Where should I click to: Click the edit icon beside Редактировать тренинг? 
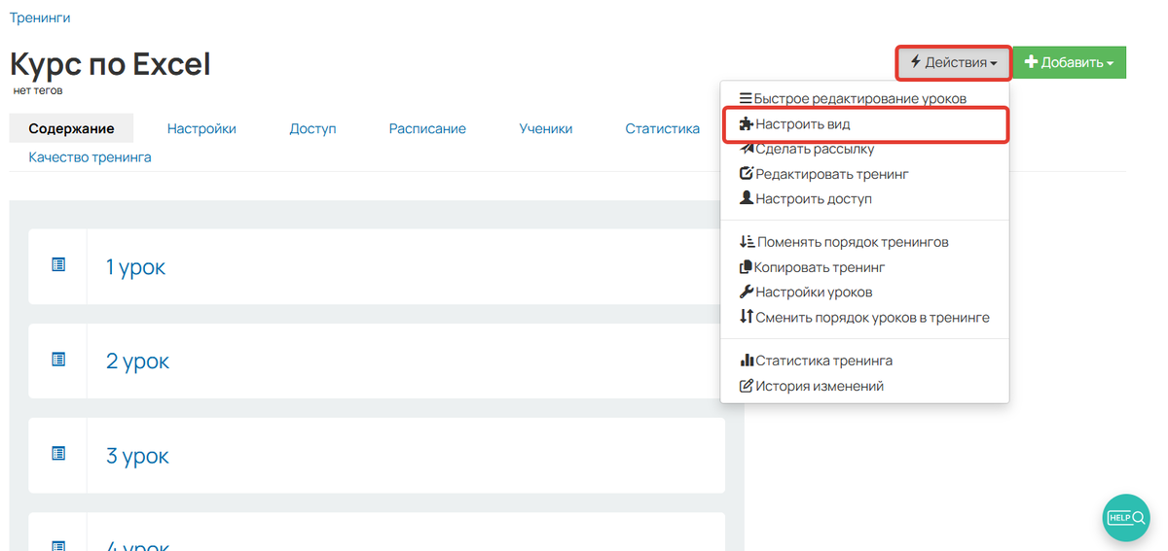(x=747, y=174)
